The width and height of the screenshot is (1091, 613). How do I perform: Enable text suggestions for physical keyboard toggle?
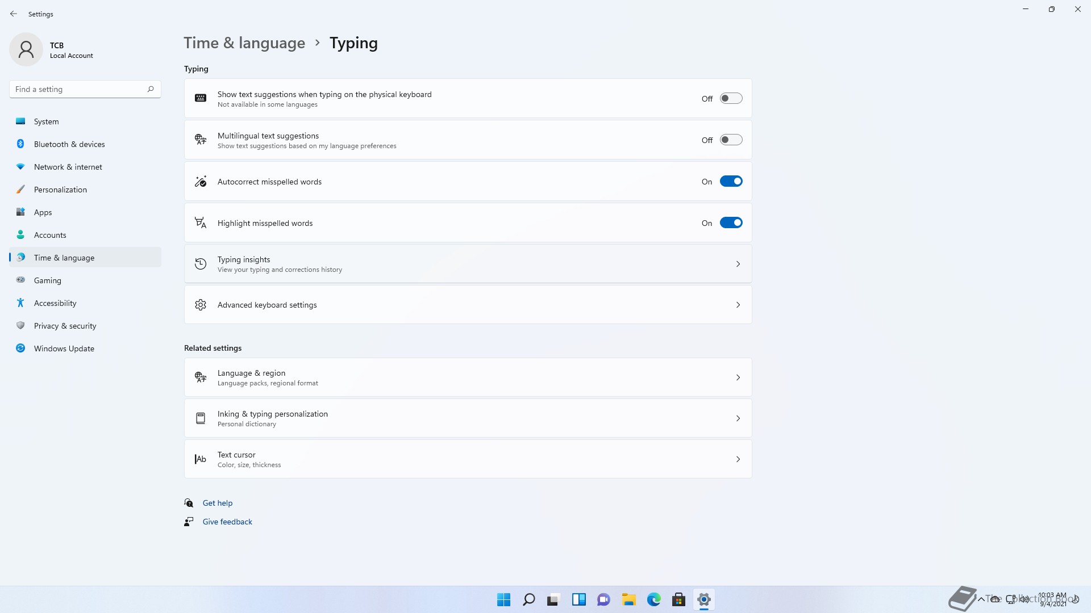click(x=731, y=99)
